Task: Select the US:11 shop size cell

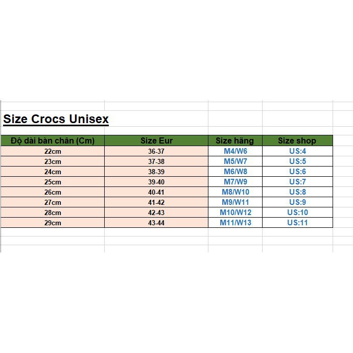Action: [297, 223]
